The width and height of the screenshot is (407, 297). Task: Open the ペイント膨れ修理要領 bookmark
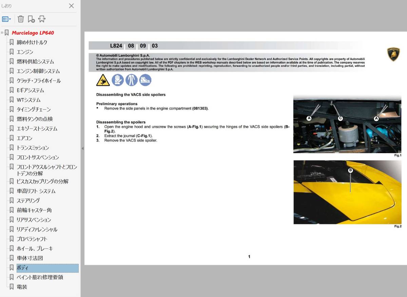point(40,277)
